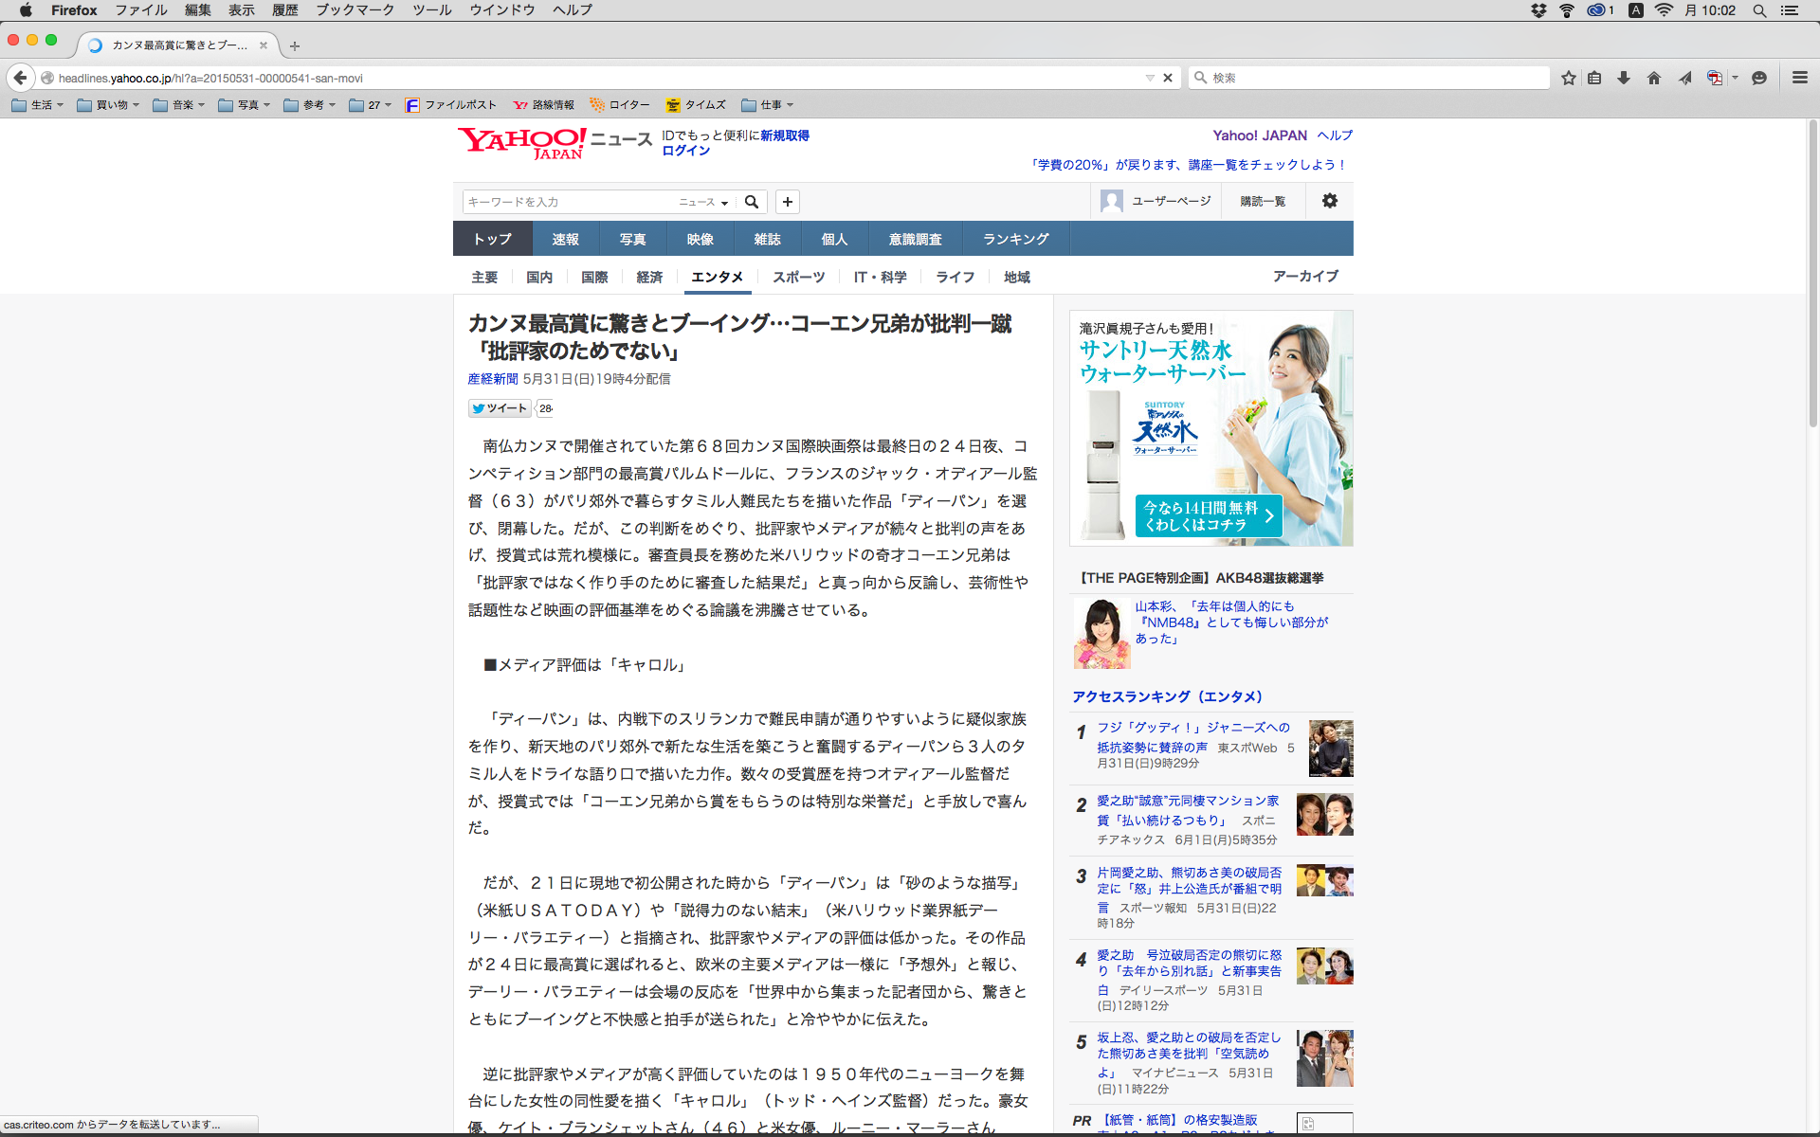This screenshot has height=1137, width=1820.
Task: Click the bookmark star icon
Action: [x=1569, y=78]
